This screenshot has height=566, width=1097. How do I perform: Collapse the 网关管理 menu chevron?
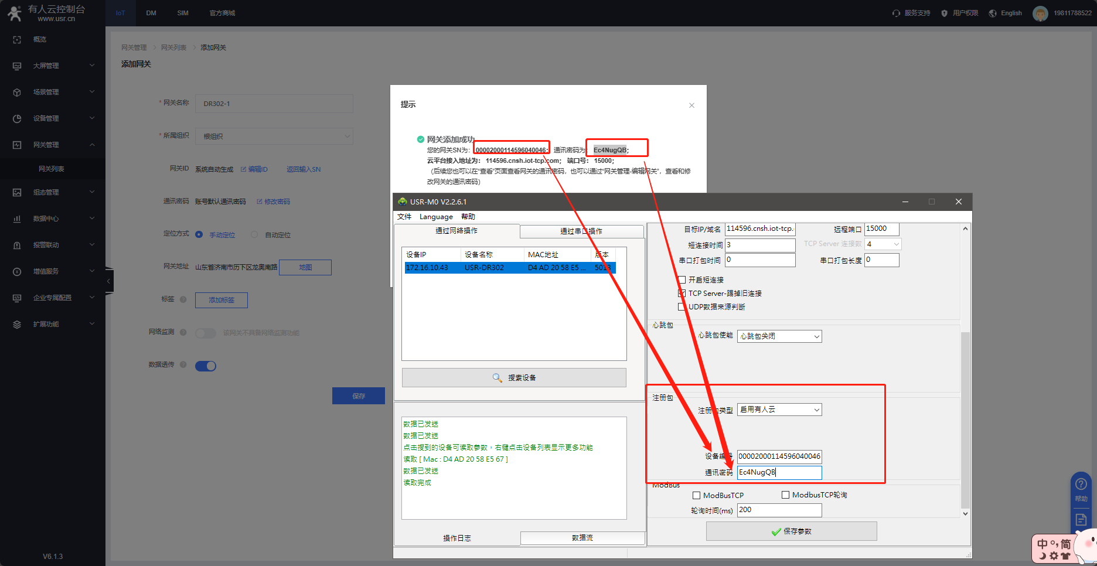point(92,145)
